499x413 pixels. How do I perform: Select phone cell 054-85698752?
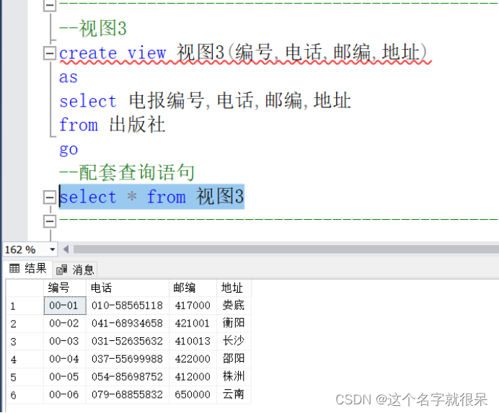pos(128,377)
